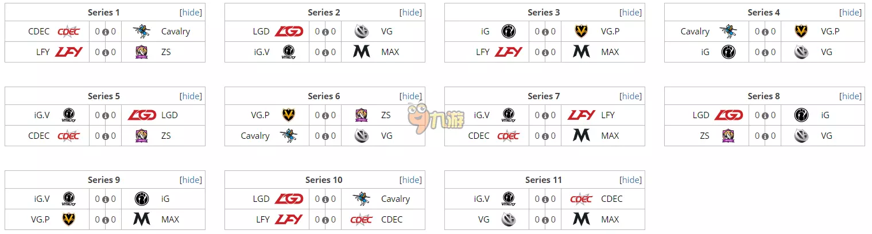872x234 pixels.
Task: Open the Cavalry team name in Series 10
Action: (396, 199)
